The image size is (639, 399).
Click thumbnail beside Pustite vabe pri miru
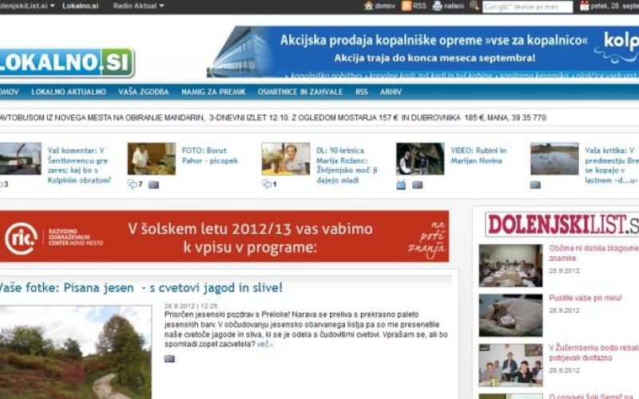click(x=510, y=315)
